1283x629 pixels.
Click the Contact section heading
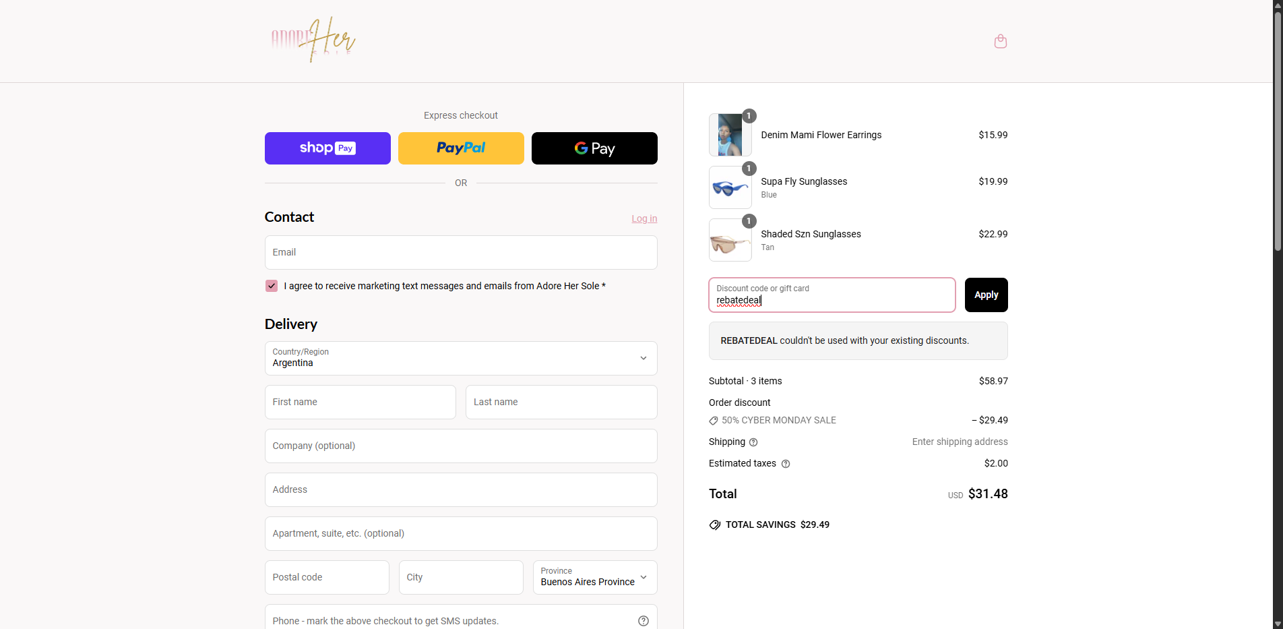(x=289, y=217)
